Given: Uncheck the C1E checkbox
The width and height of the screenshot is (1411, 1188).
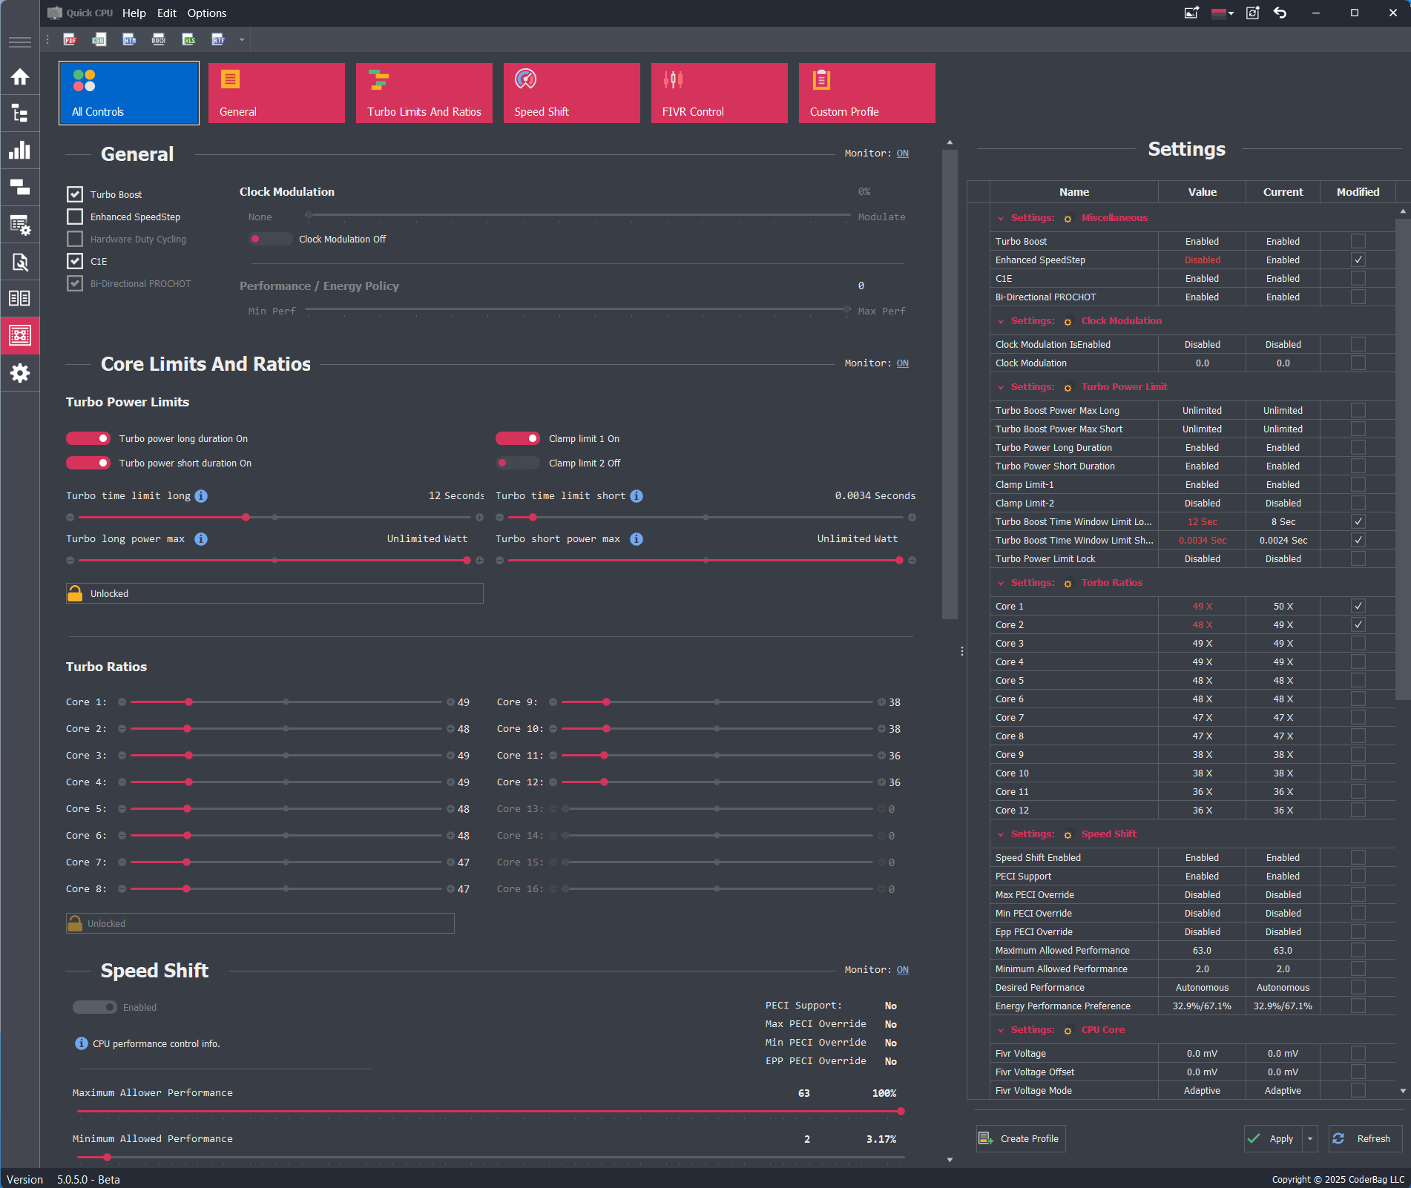Looking at the screenshot, I should [x=75, y=261].
